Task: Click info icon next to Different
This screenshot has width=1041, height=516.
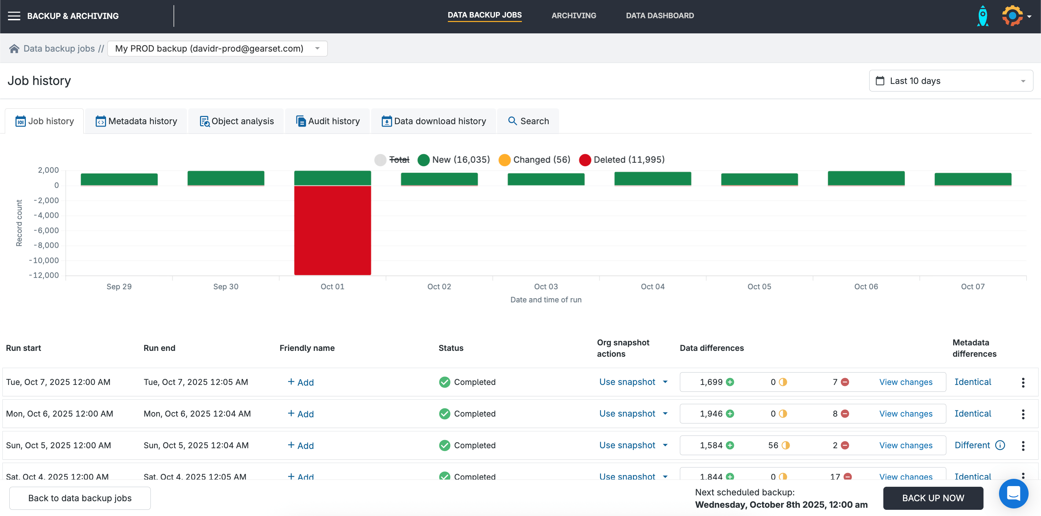Action: [1000, 445]
